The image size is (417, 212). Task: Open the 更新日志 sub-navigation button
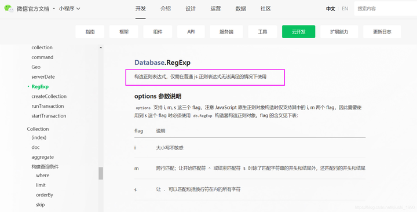382,32
